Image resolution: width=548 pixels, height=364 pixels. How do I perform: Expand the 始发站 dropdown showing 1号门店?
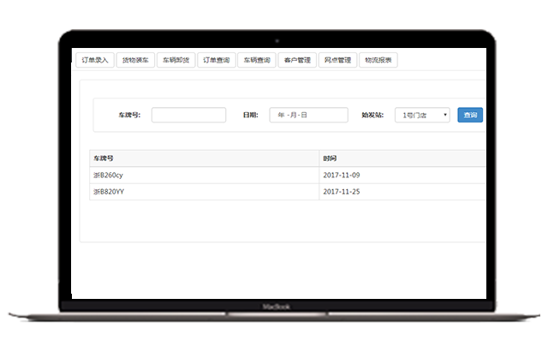(422, 115)
